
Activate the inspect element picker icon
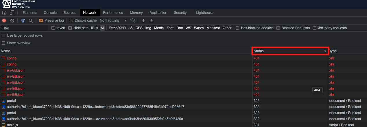point(4,13)
